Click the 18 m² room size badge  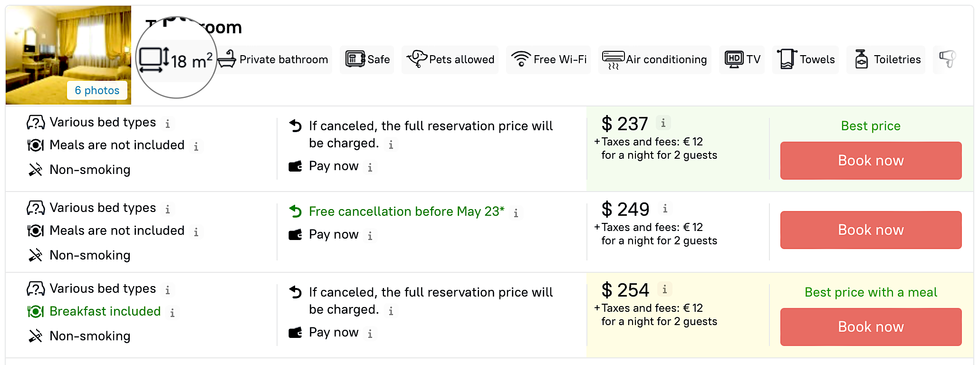(177, 59)
